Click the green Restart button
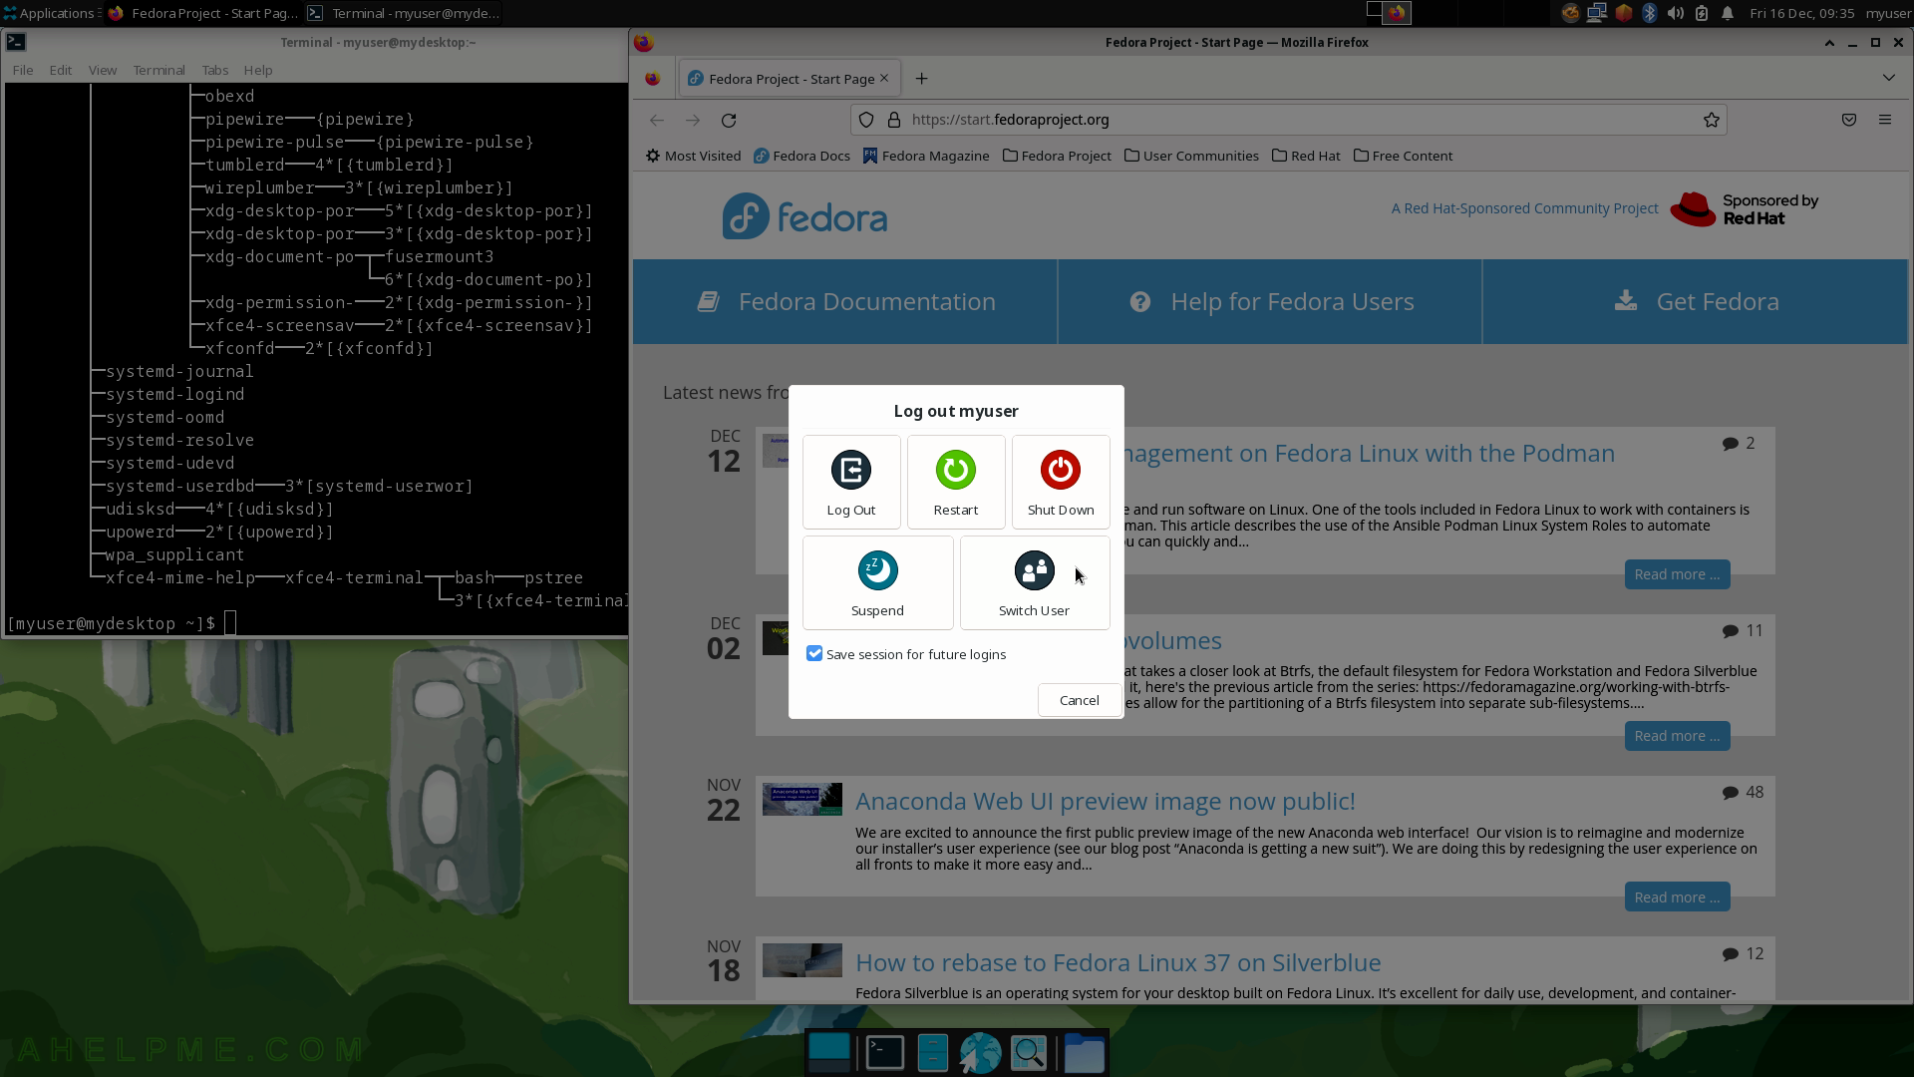 [956, 483]
